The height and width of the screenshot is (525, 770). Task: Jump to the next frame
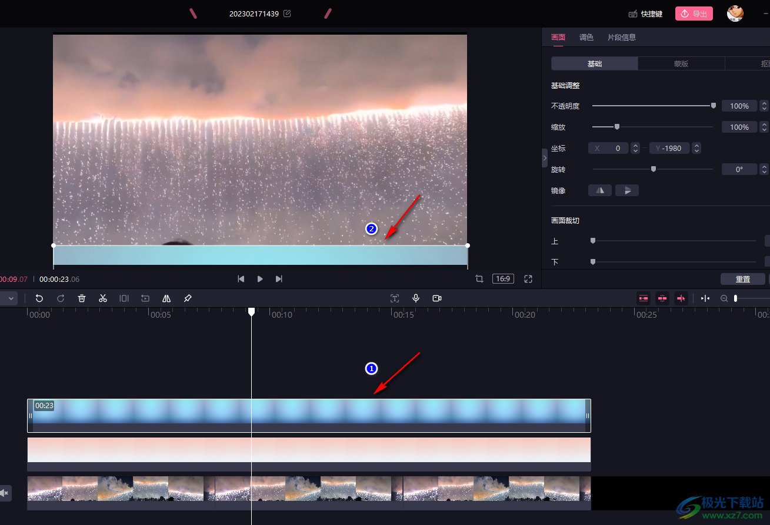point(279,279)
